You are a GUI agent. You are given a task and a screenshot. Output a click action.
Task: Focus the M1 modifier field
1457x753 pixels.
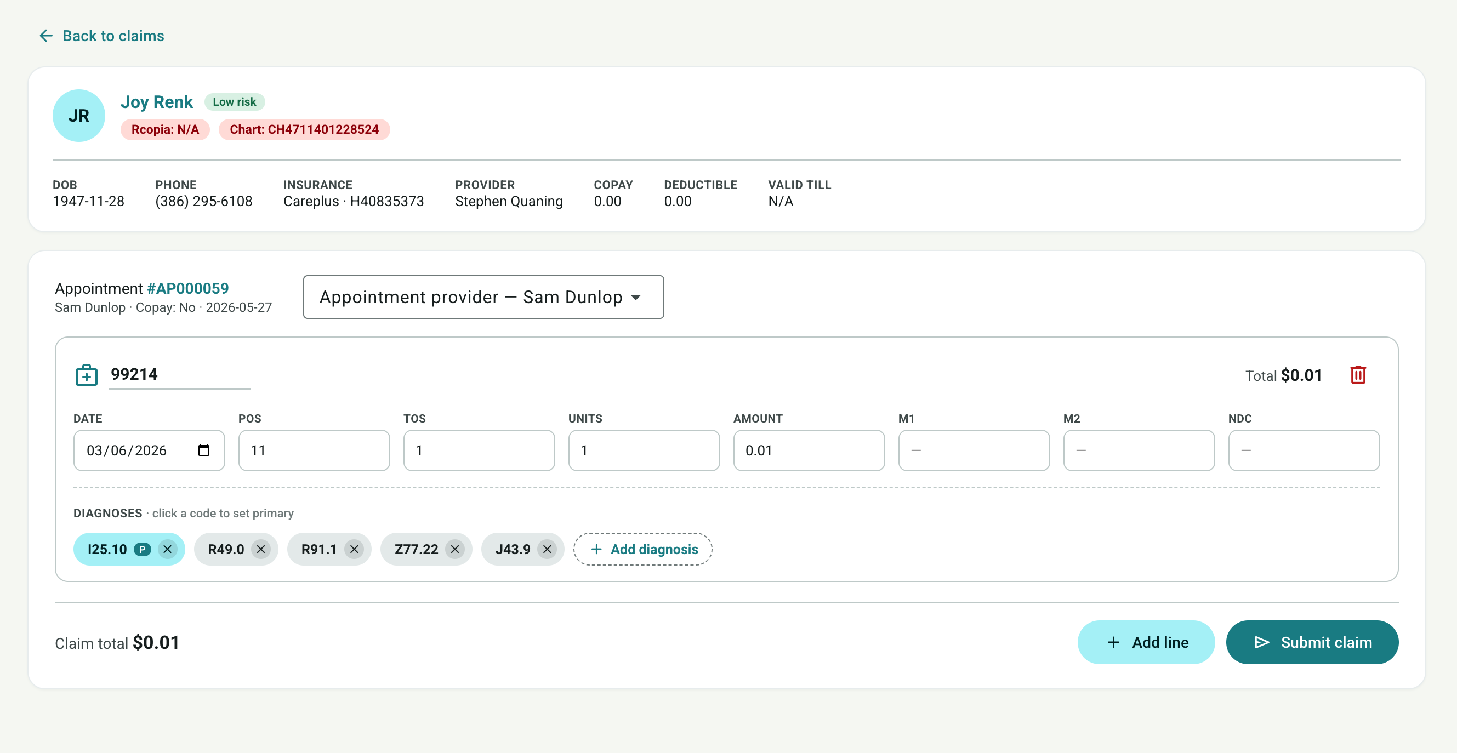tap(974, 450)
